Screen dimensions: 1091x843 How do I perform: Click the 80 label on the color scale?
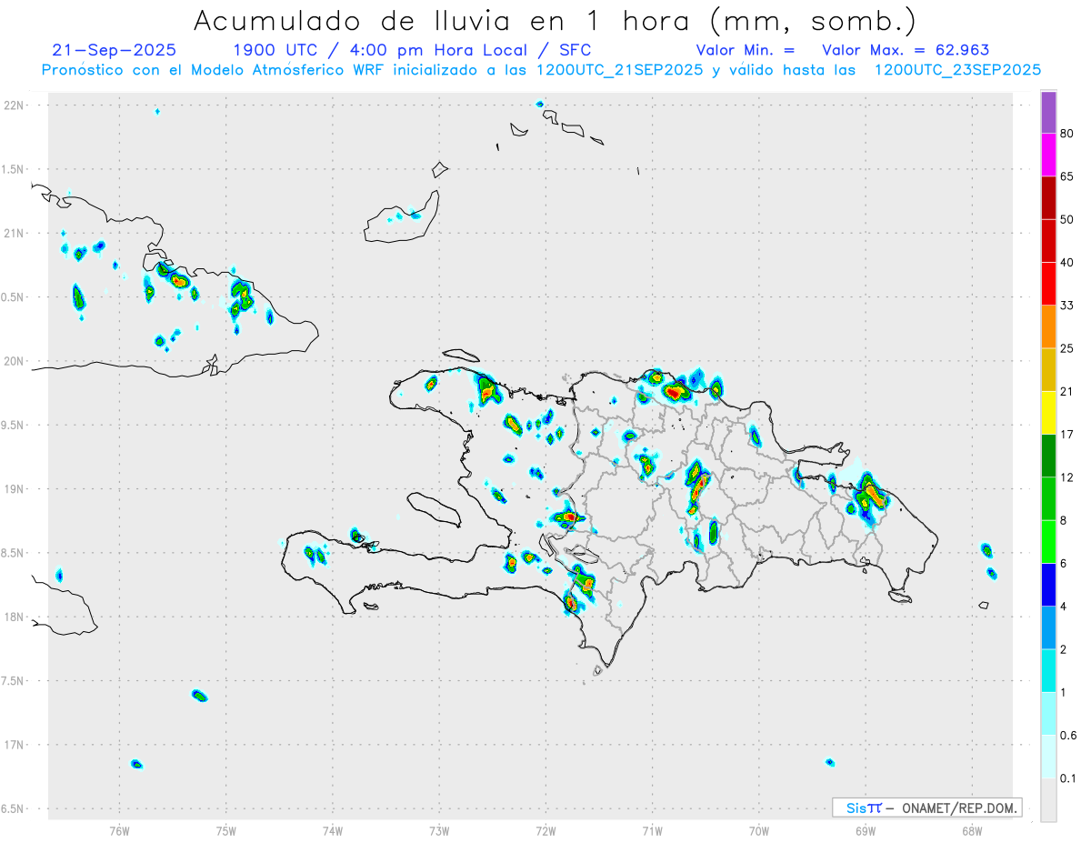[1067, 134]
